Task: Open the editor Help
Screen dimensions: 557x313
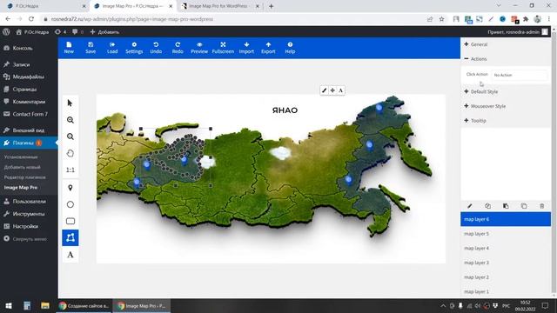Action: (x=290, y=48)
